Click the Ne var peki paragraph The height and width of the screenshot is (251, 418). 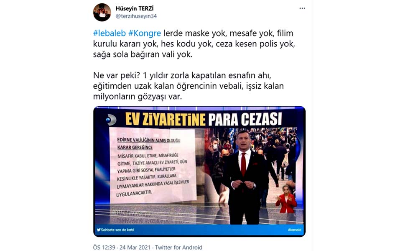[188, 86]
